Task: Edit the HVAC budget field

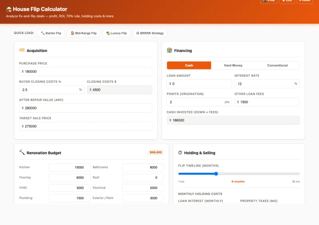Action: coord(69,188)
